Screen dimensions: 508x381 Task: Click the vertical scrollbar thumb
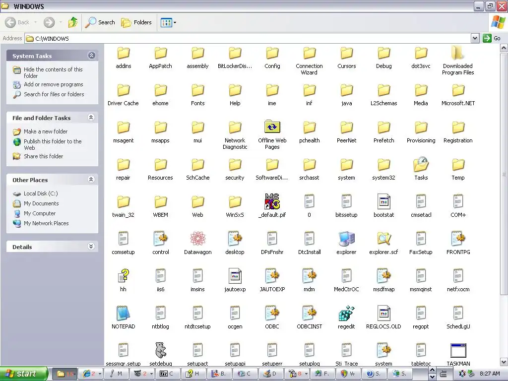click(504, 174)
